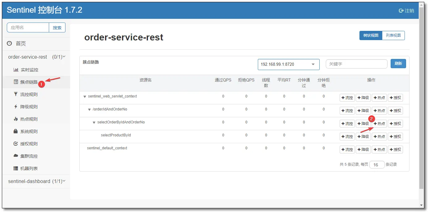Click the 降级规则 lightning icon
This screenshot has width=428, height=212.
16,107
